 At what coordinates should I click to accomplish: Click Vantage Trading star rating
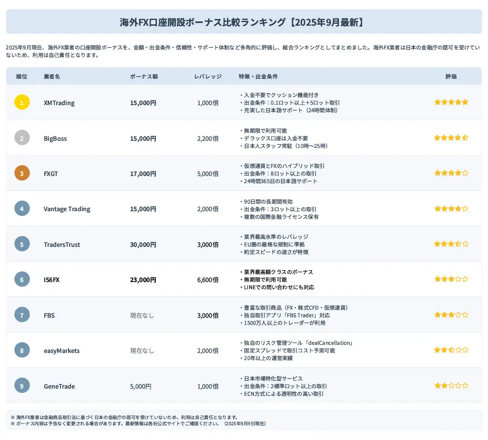click(451, 208)
